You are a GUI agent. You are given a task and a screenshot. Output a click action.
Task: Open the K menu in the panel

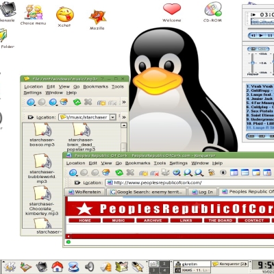point(9,266)
